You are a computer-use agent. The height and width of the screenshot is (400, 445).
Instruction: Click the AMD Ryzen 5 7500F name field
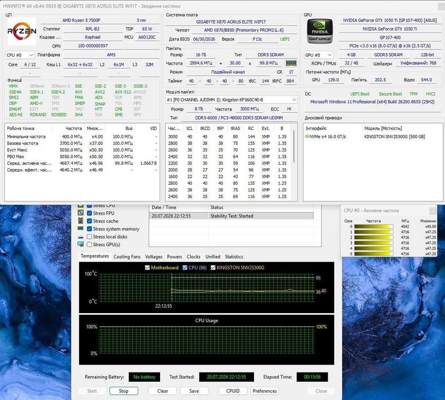pos(81,21)
